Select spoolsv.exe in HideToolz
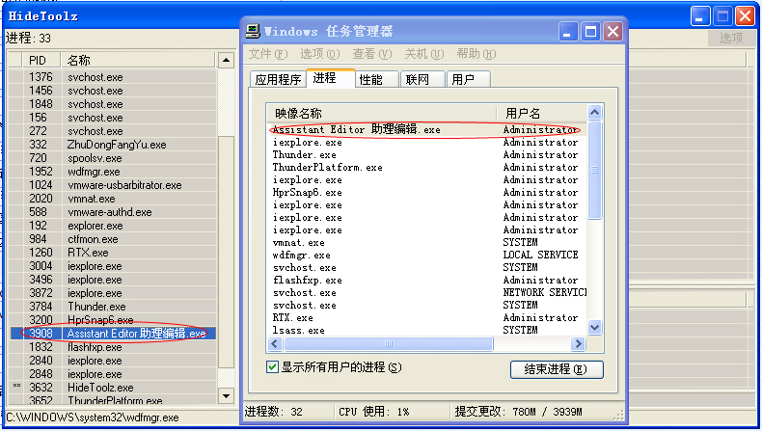The image size is (762, 431). [x=113, y=158]
